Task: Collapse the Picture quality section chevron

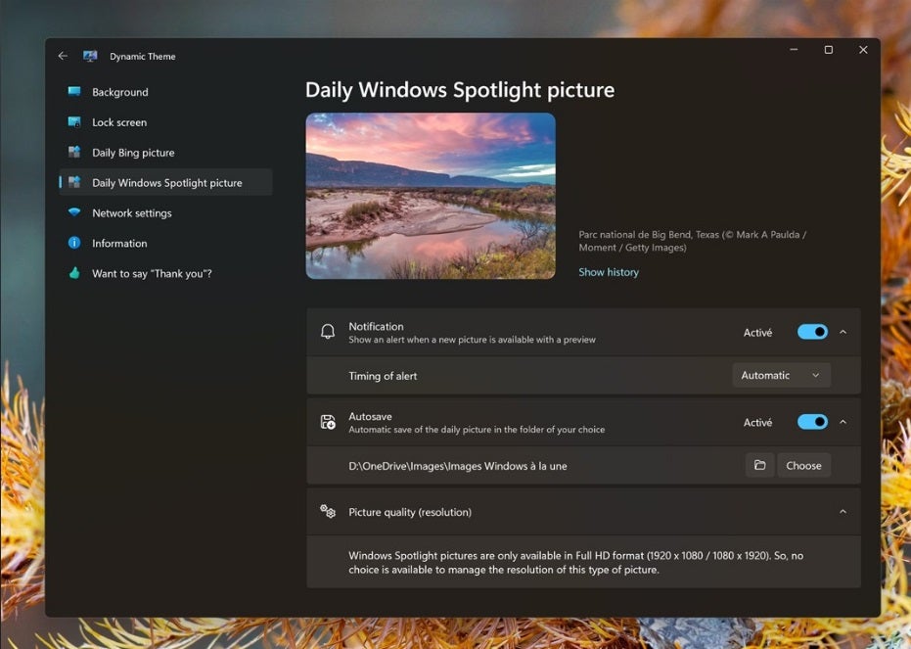Action: coord(843,512)
